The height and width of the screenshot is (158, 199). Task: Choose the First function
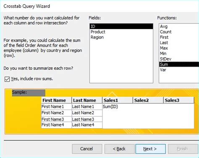point(179,37)
